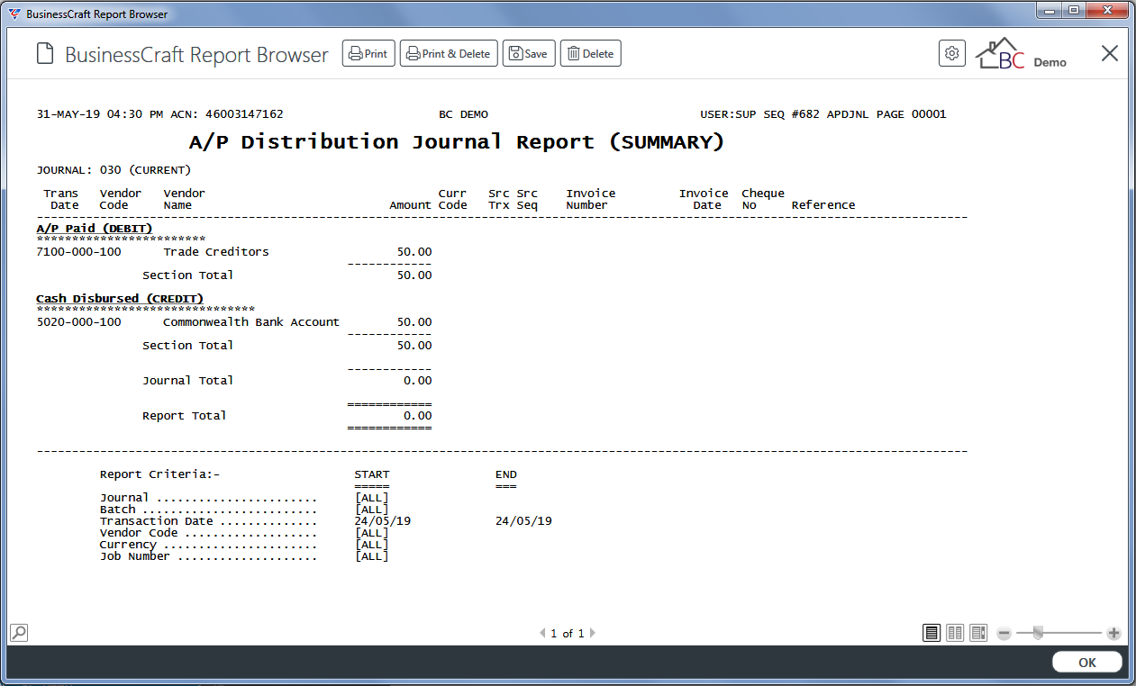Click the document icon beside the title
1136x686 pixels.
[x=45, y=54]
